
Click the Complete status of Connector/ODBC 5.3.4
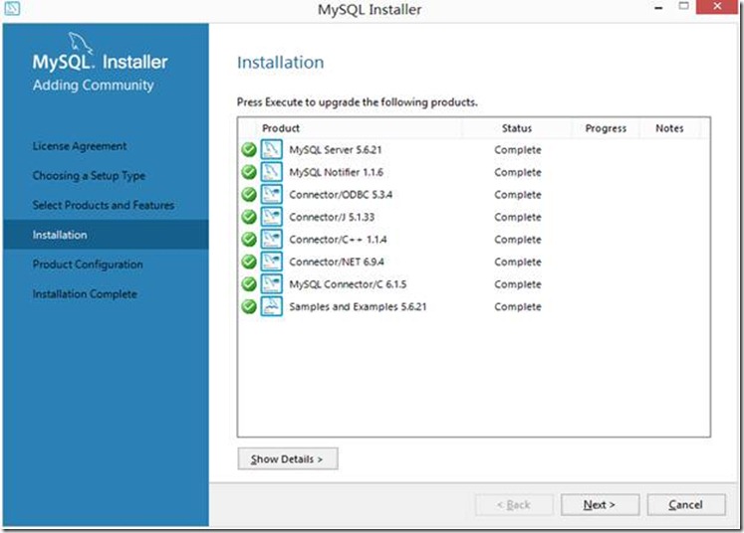(x=518, y=195)
